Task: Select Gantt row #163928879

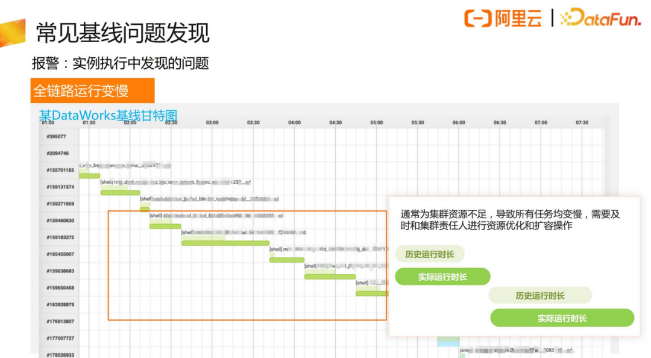Action: click(60, 305)
